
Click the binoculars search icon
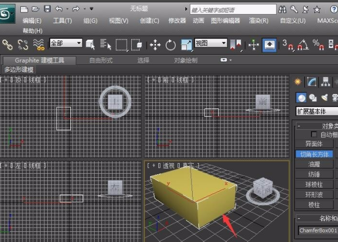[x=282, y=9]
